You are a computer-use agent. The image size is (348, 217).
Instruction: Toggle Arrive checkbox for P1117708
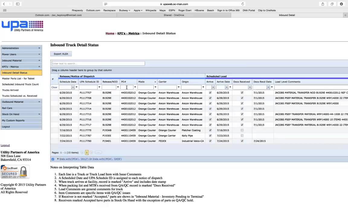(210, 98)
